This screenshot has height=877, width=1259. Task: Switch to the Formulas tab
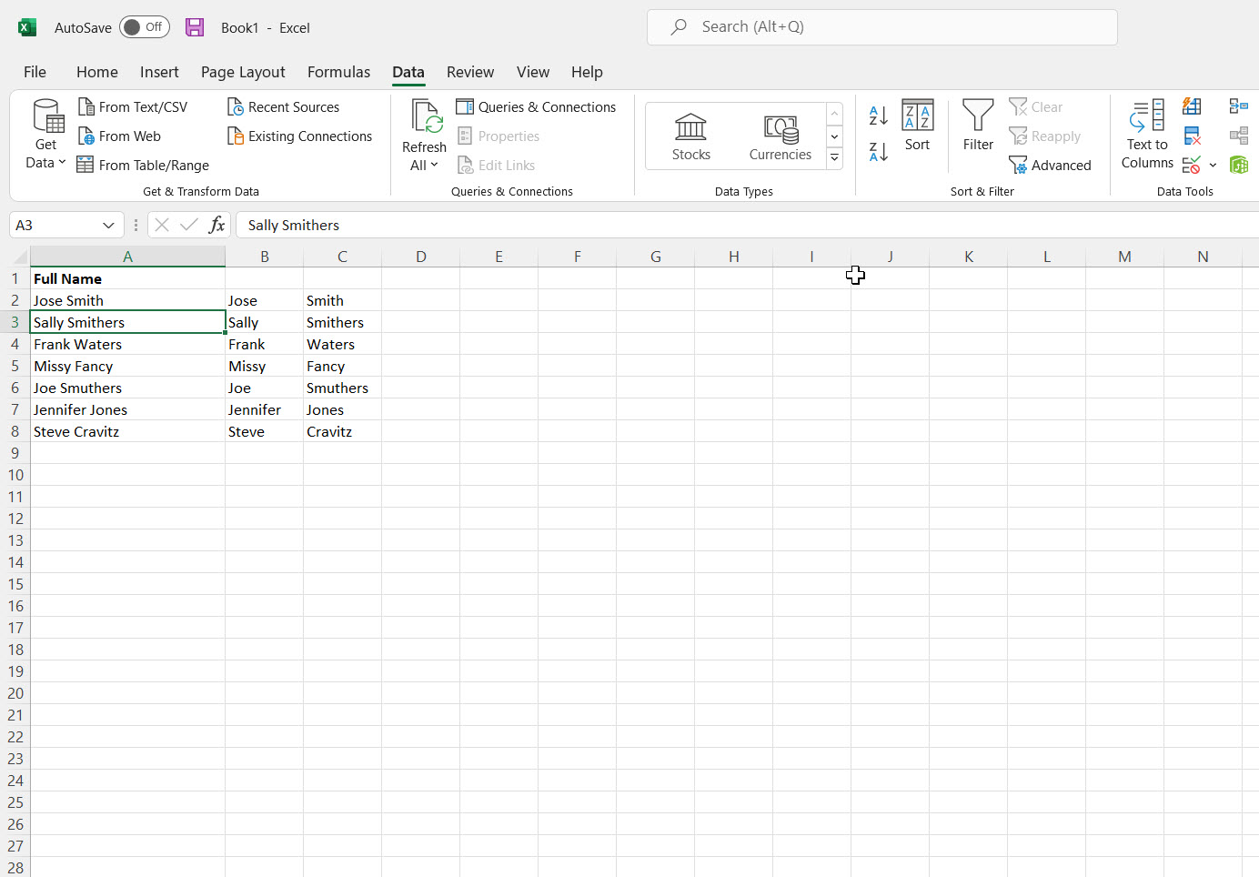click(338, 72)
